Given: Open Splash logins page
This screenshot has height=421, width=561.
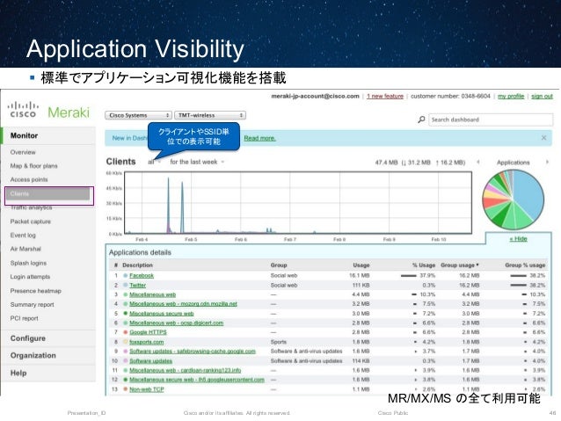Looking at the screenshot, I should (x=28, y=264).
